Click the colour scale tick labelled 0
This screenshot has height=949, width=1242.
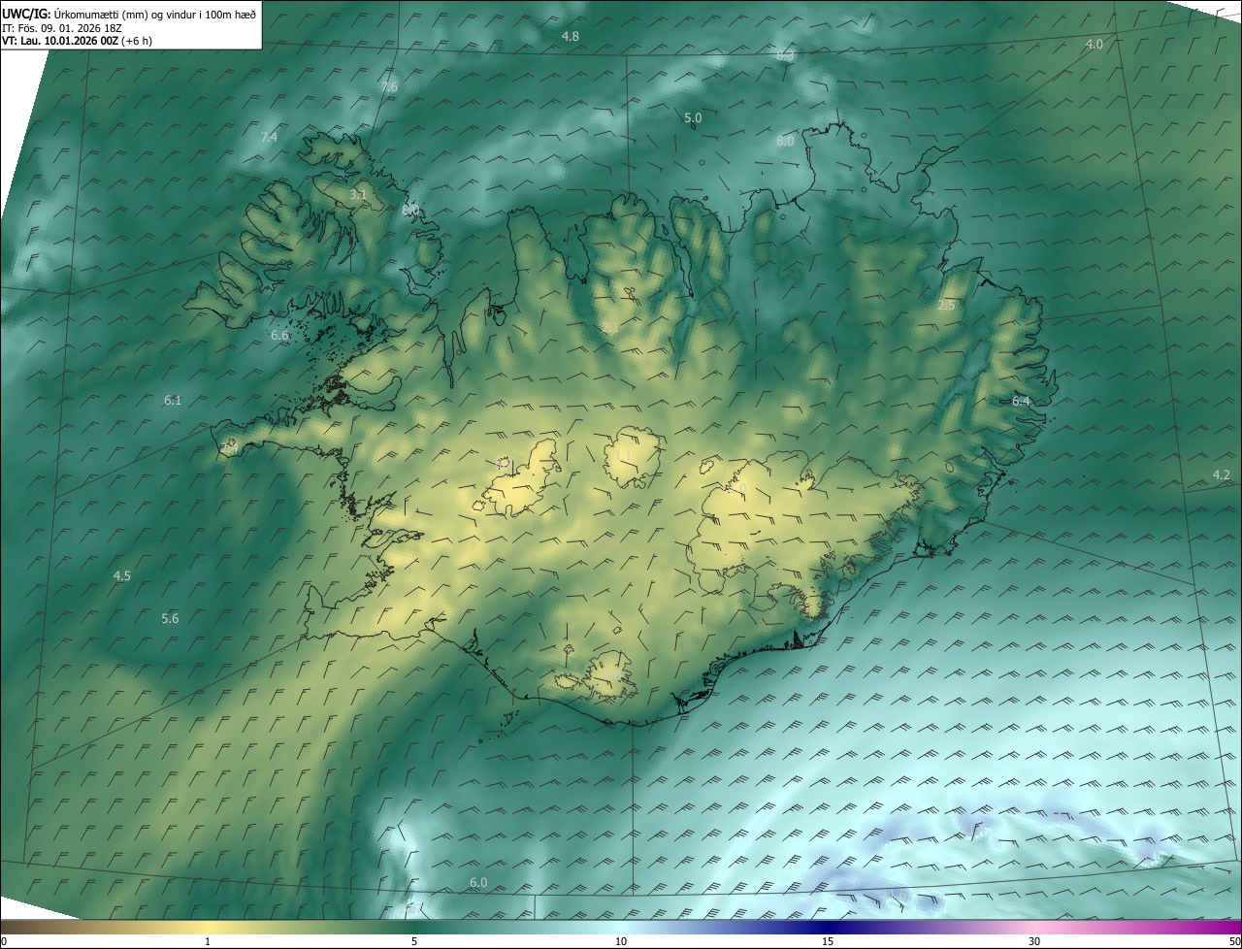[3, 941]
